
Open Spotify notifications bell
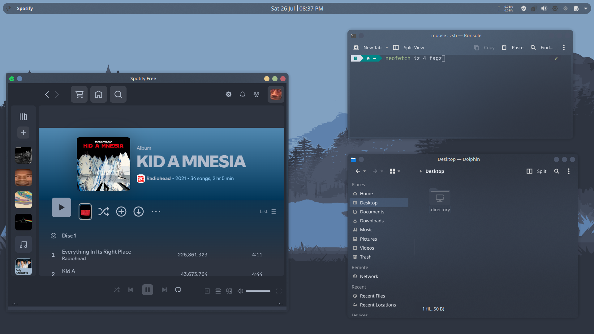coord(243,94)
